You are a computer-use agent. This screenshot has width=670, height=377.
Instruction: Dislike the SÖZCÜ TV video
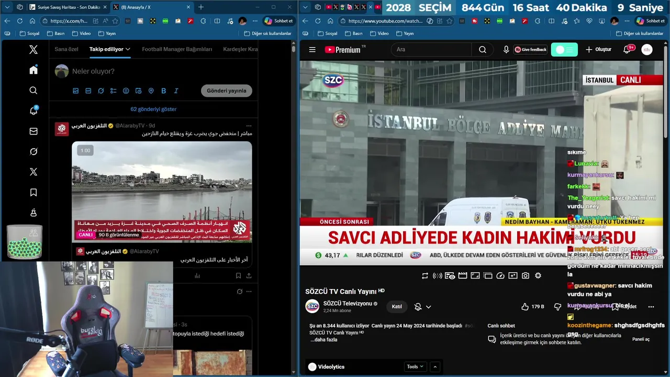(x=557, y=307)
